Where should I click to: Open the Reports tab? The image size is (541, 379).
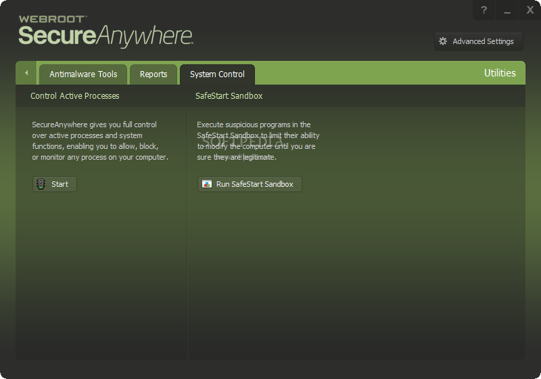pos(154,74)
